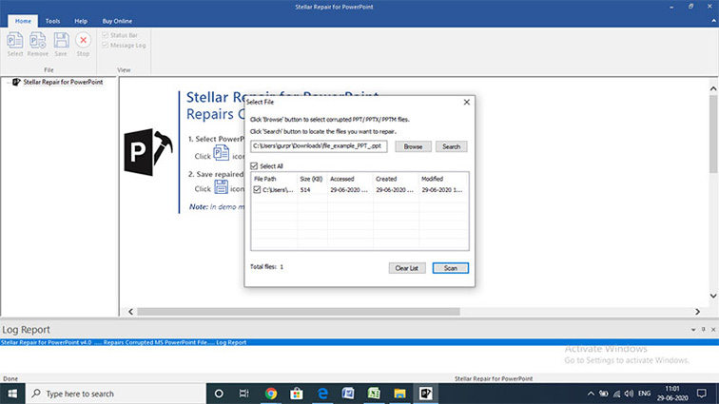Open Google Chrome from the taskbar
This screenshot has height=404, width=719.
tap(270, 394)
